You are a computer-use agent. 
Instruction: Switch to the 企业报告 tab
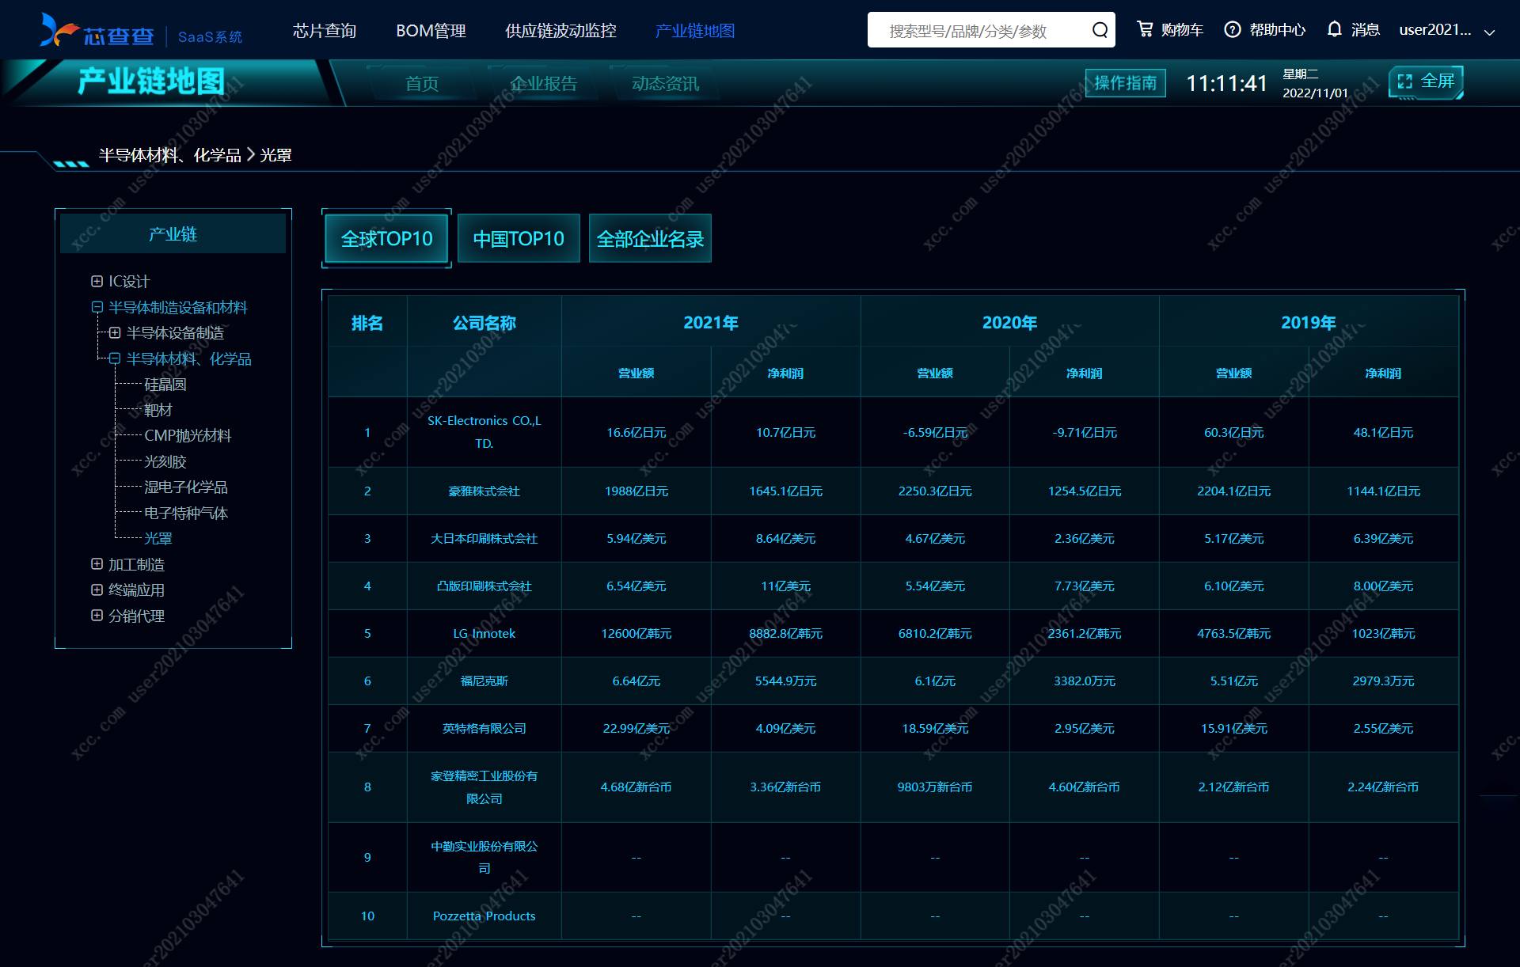[543, 83]
